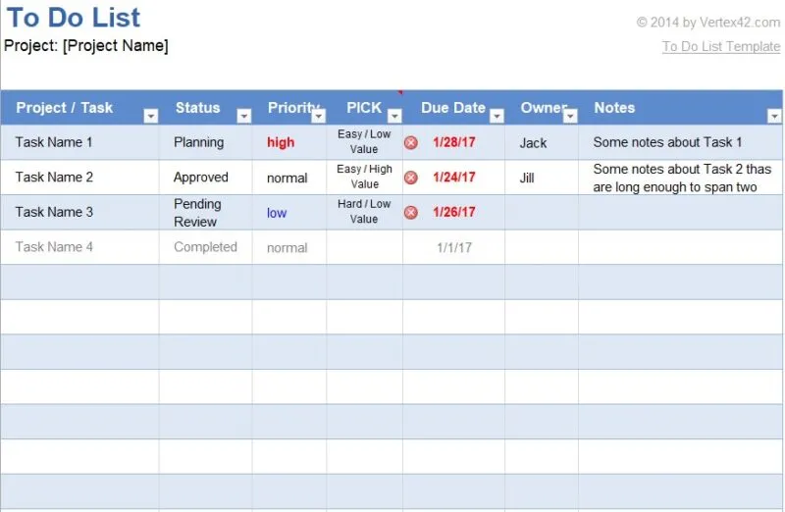The height and width of the screenshot is (512, 785).
Task: Click the red comment indicator on PICK header
Action: [x=399, y=93]
